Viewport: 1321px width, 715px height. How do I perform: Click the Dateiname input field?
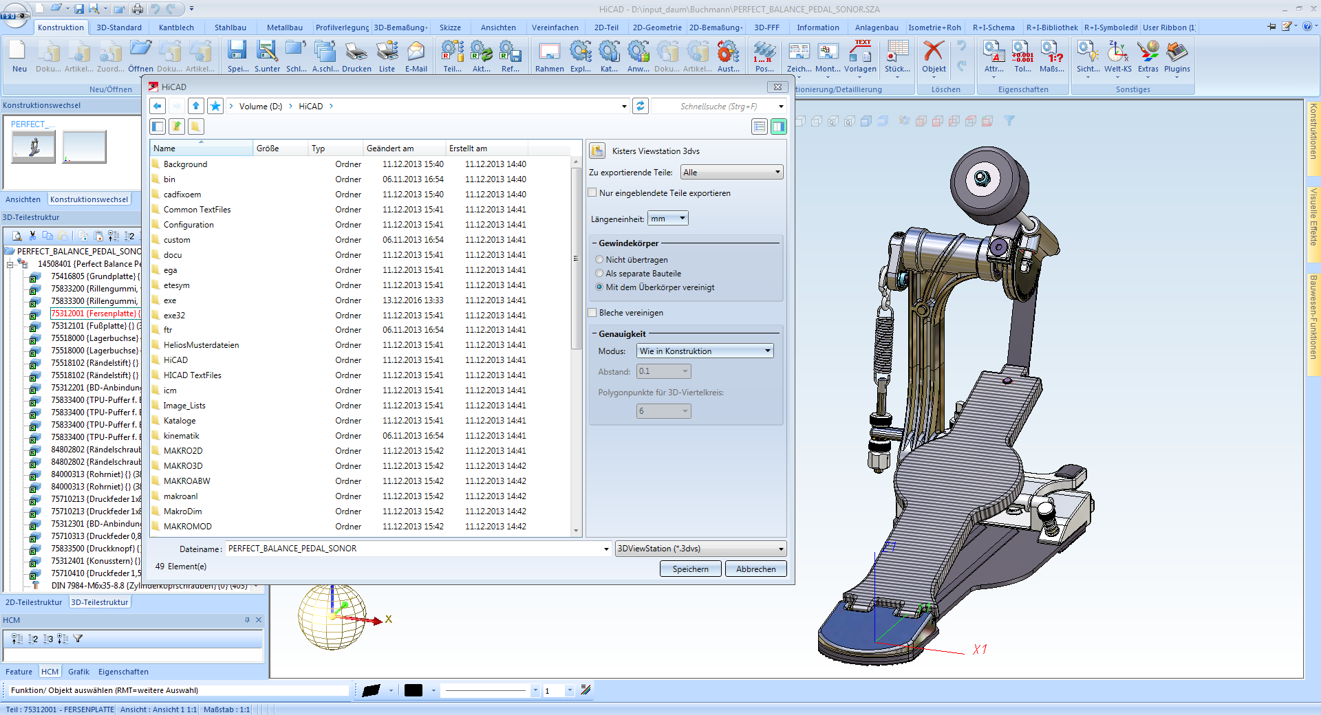coord(413,549)
